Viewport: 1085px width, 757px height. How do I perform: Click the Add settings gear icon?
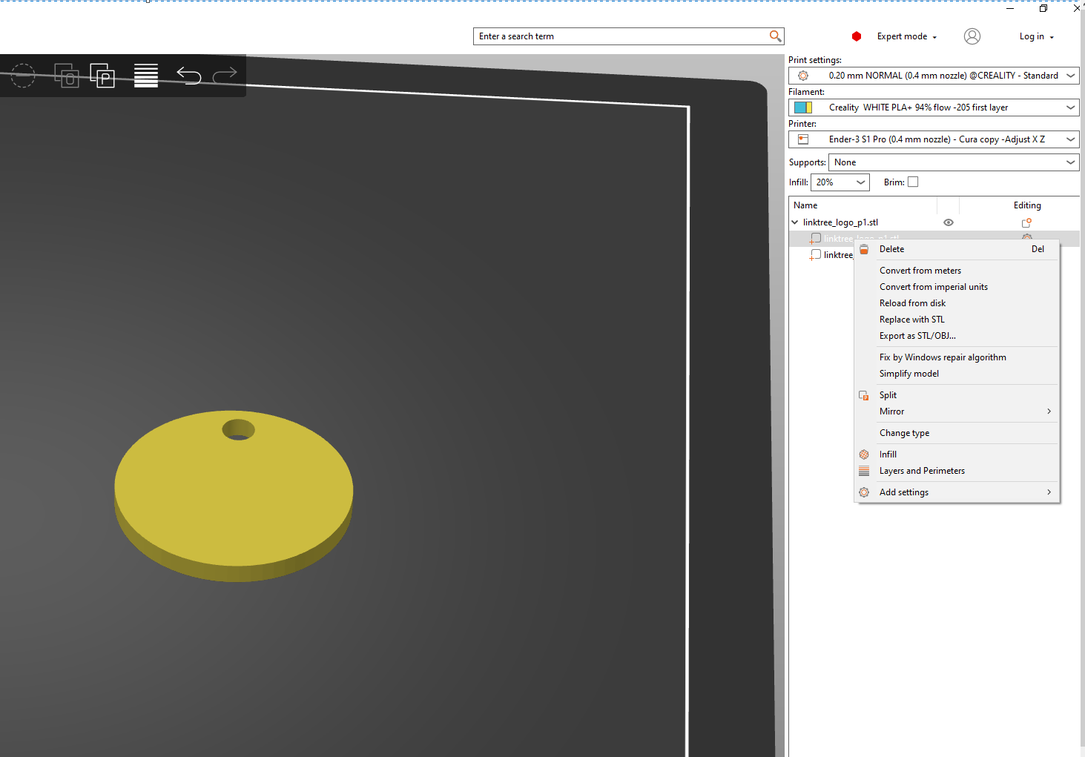point(864,492)
